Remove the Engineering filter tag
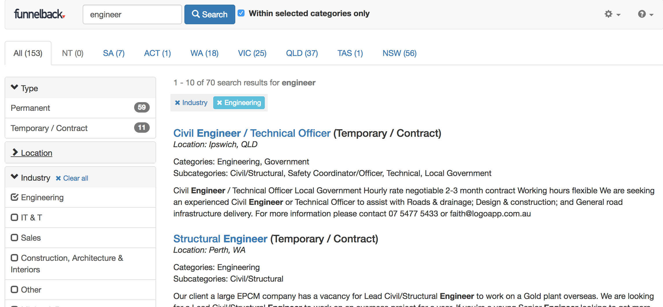The height and width of the screenshot is (307, 663). 239,103
